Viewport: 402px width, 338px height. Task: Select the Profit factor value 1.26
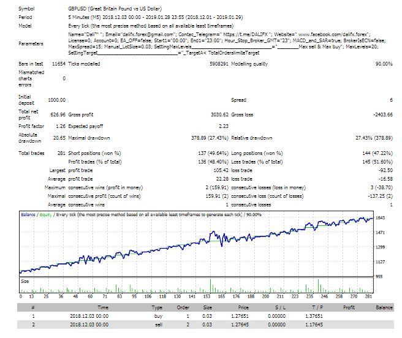[x=59, y=127]
